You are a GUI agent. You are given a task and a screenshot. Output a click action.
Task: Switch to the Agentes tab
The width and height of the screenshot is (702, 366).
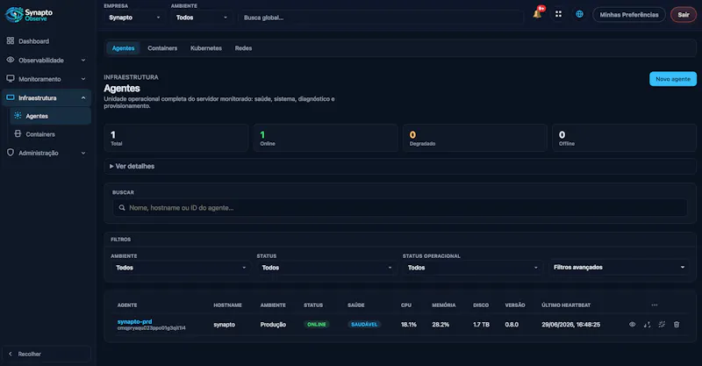coord(123,48)
